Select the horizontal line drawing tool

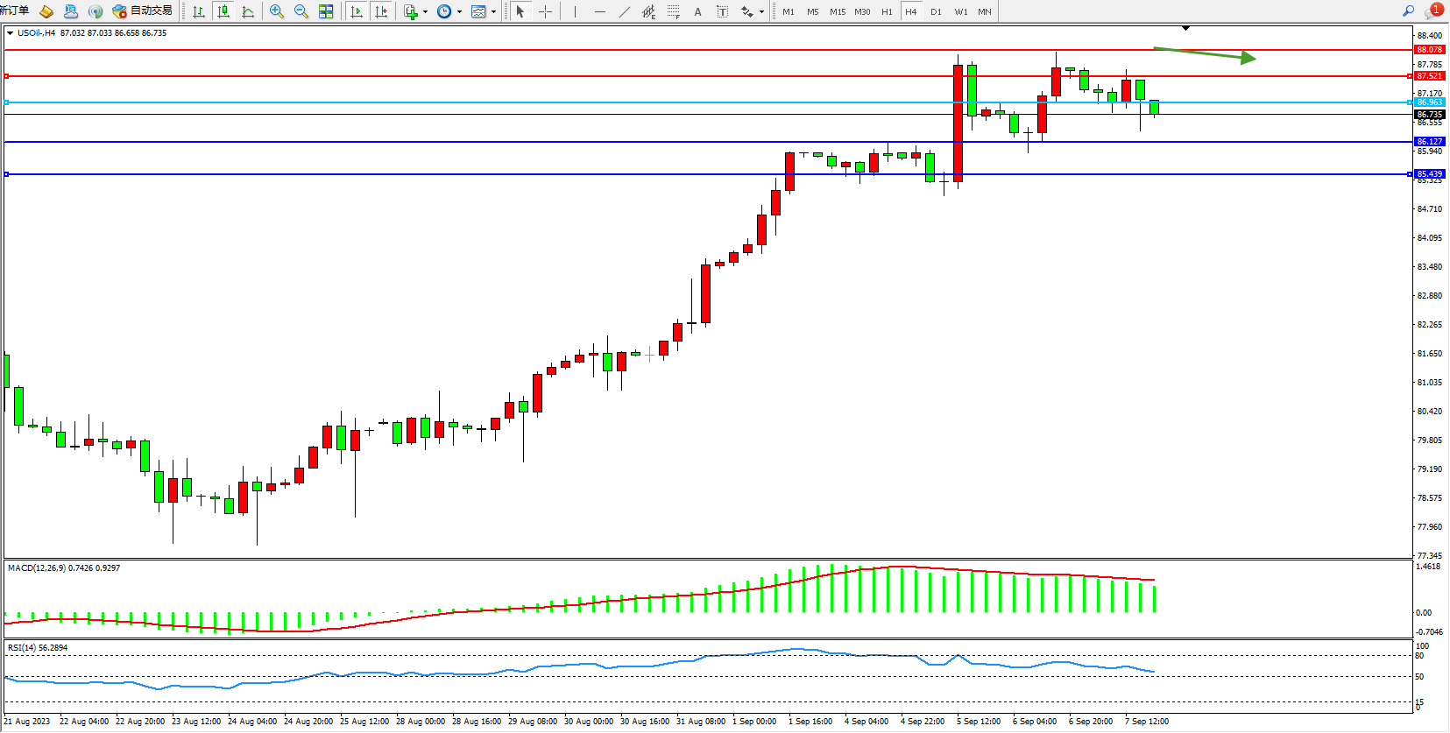[599, 11]
